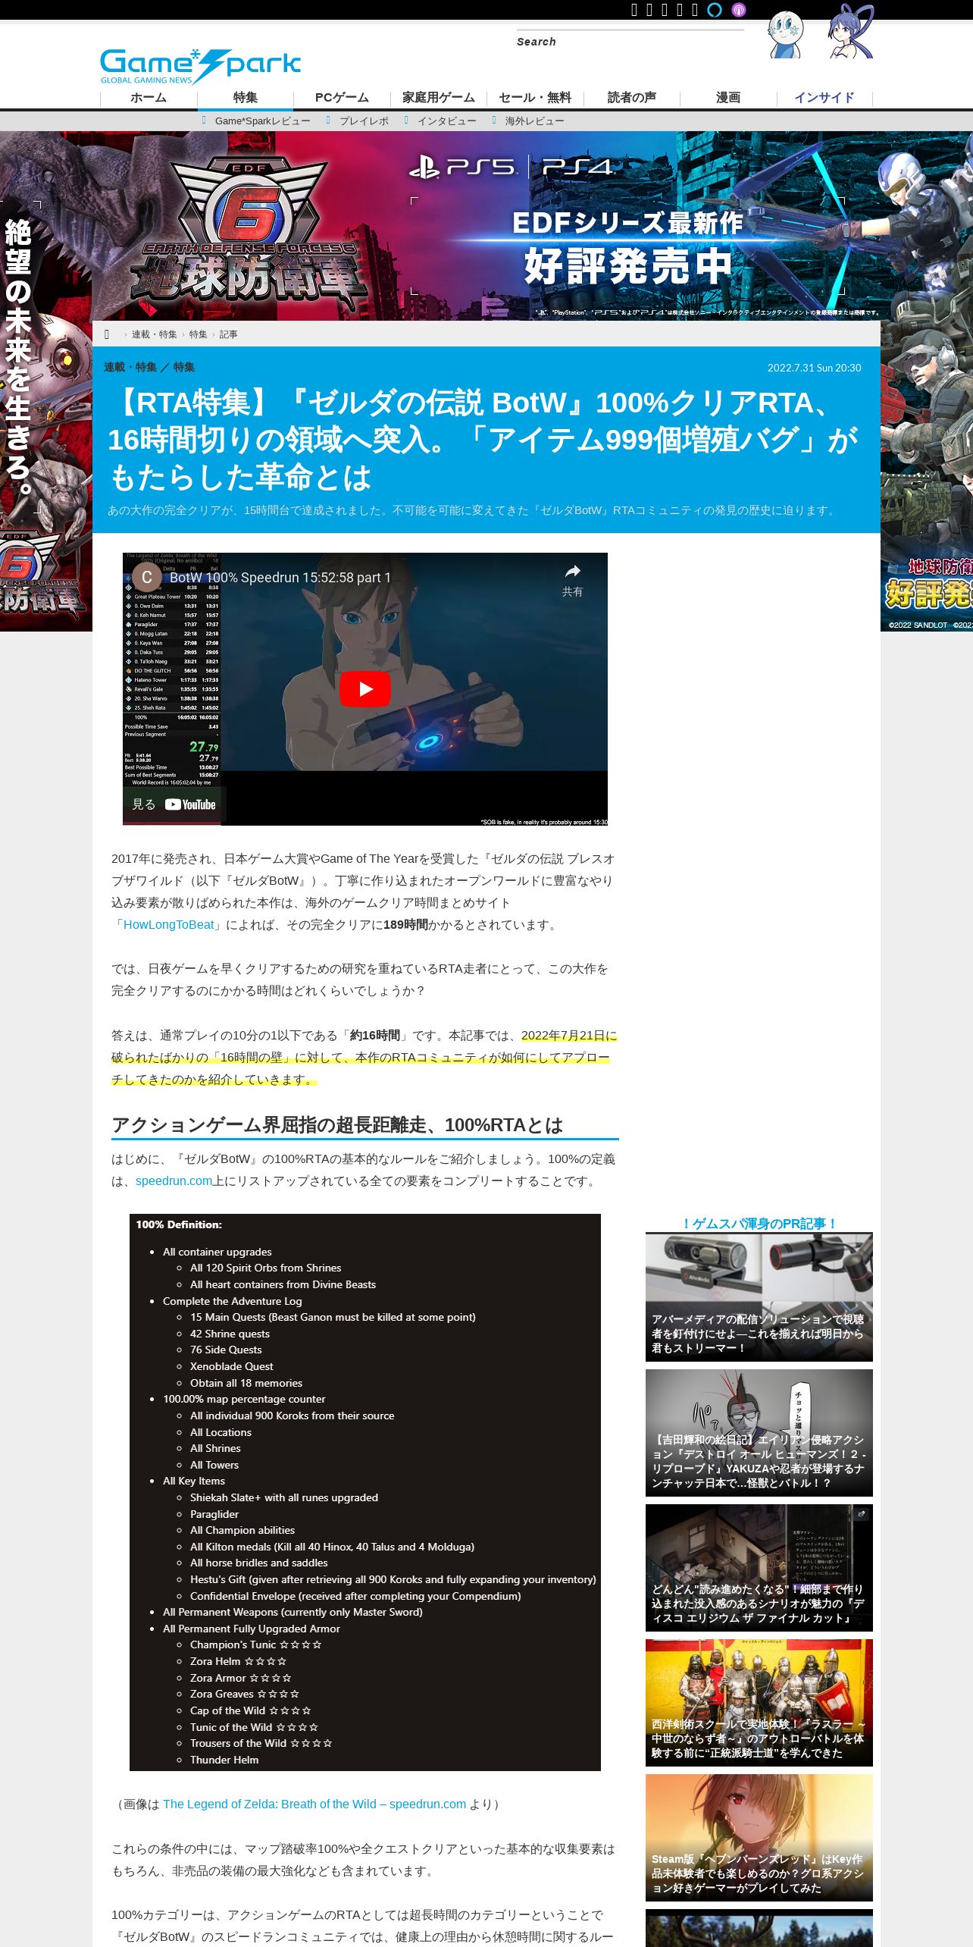The width and height of the screenshot is (973, 1947).
Task: Play the BotW 100% Speedrun YouTube video
Action: click(x=365, y=688)
